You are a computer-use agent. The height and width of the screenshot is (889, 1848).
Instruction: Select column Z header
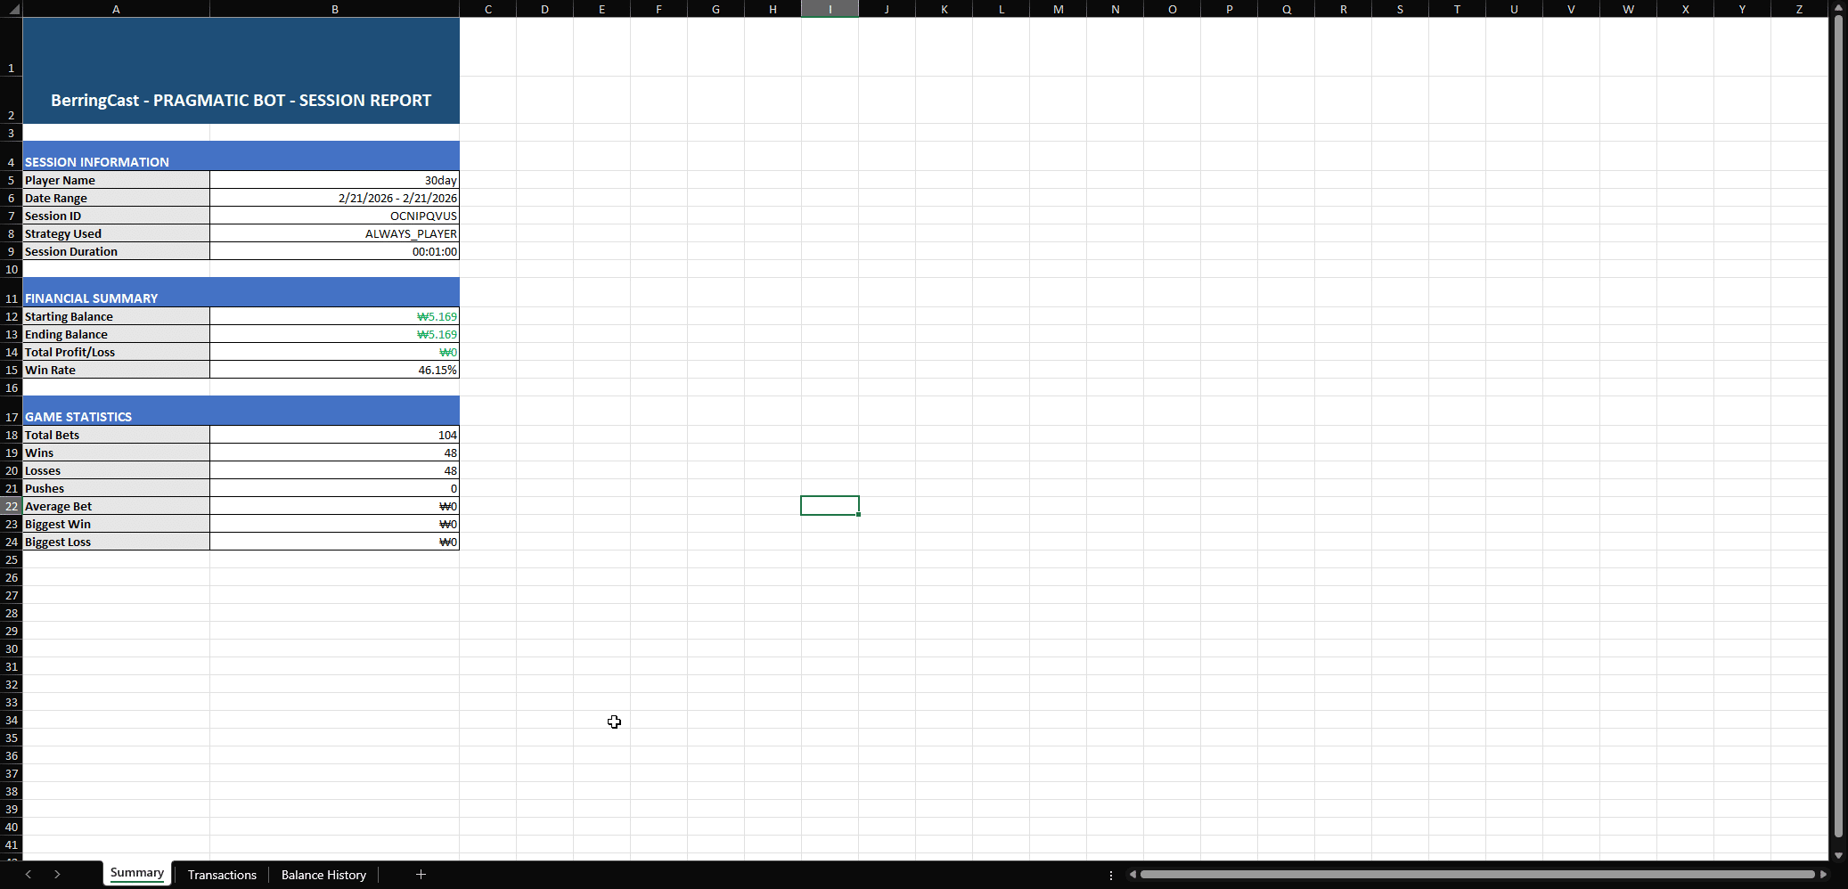click(x=1799, y=9)
